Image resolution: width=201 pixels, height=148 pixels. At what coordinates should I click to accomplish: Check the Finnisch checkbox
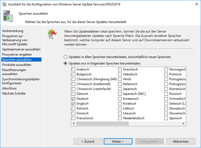74,113
